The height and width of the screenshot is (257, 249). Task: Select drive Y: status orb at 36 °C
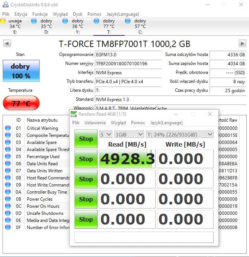click(66, 21)
